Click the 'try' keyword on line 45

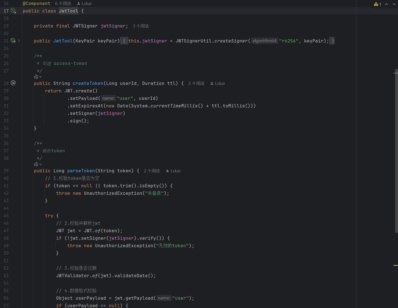49,216
